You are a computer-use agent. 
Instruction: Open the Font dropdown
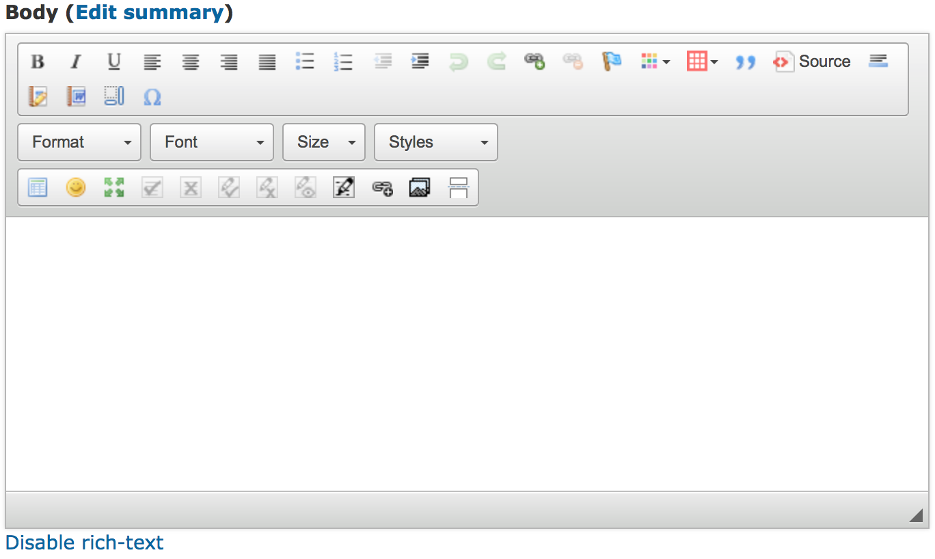pyautogui.click(x=211, y=142)
